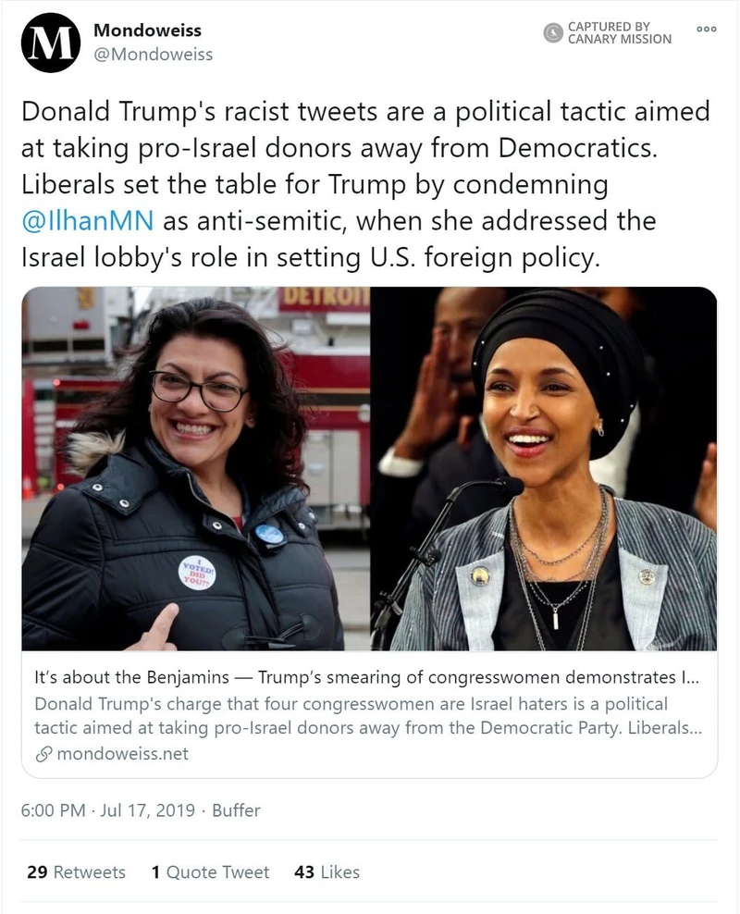740x914 pixels.
Task: Open the three-dot more options menu
Action: point(706,29)
